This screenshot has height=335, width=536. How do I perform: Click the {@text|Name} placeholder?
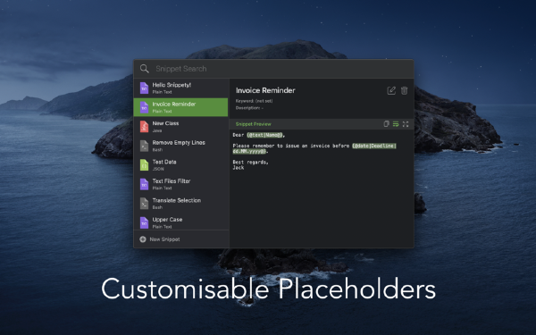click(x=265, y=135)
